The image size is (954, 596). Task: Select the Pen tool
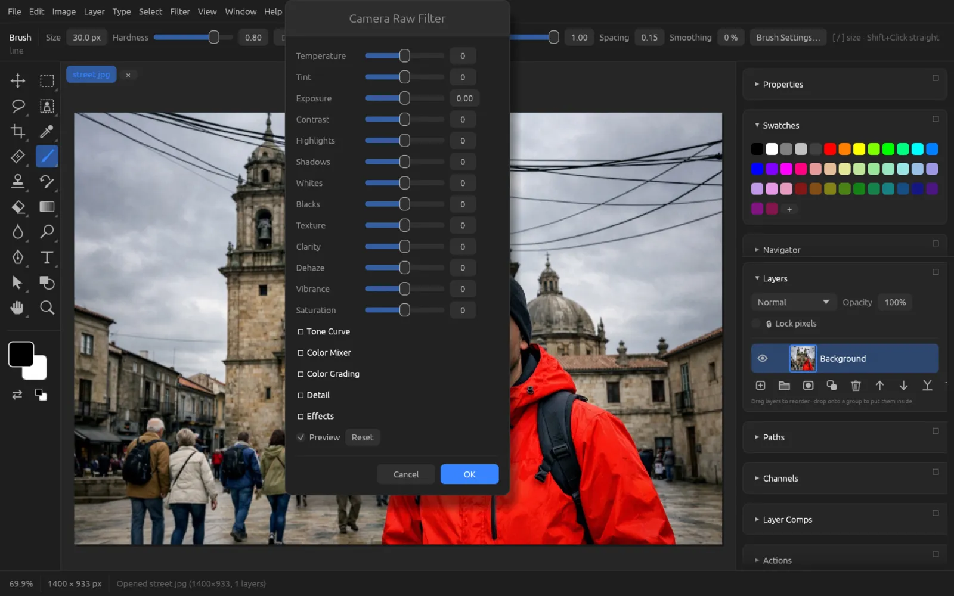pos(18,257)
